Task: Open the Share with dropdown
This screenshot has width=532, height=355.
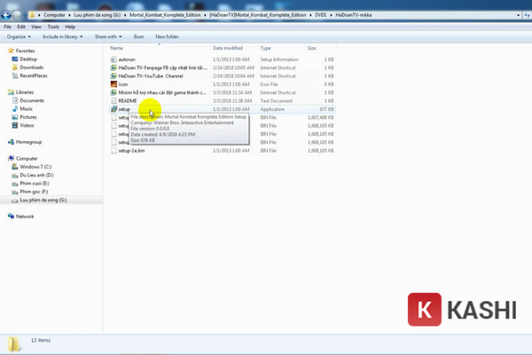Action: pyautogui.click(x=107, y=36)
